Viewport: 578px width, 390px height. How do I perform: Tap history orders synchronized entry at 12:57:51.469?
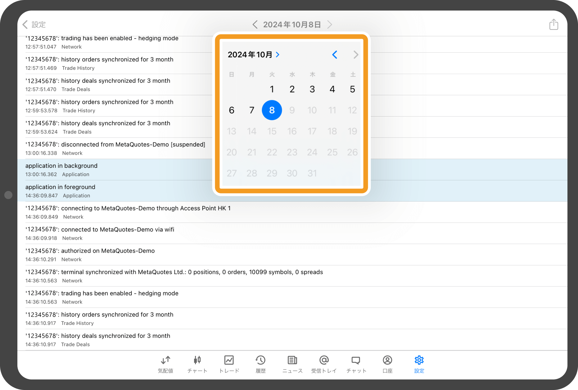click(x=292, y=63)
